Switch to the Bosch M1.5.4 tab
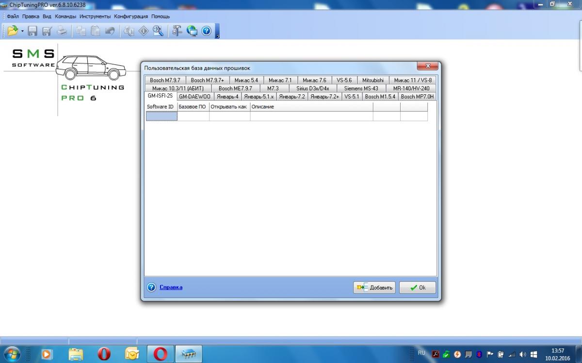This screenshot has height=363, width=582. [380, 97]
